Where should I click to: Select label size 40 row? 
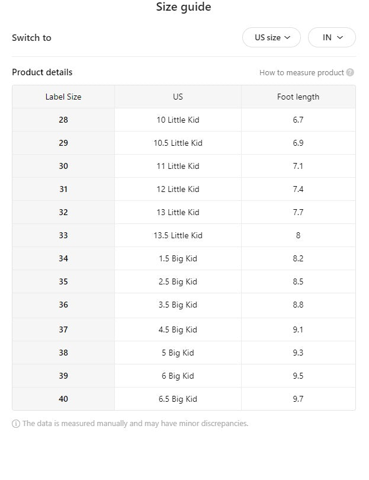point(63,399)
